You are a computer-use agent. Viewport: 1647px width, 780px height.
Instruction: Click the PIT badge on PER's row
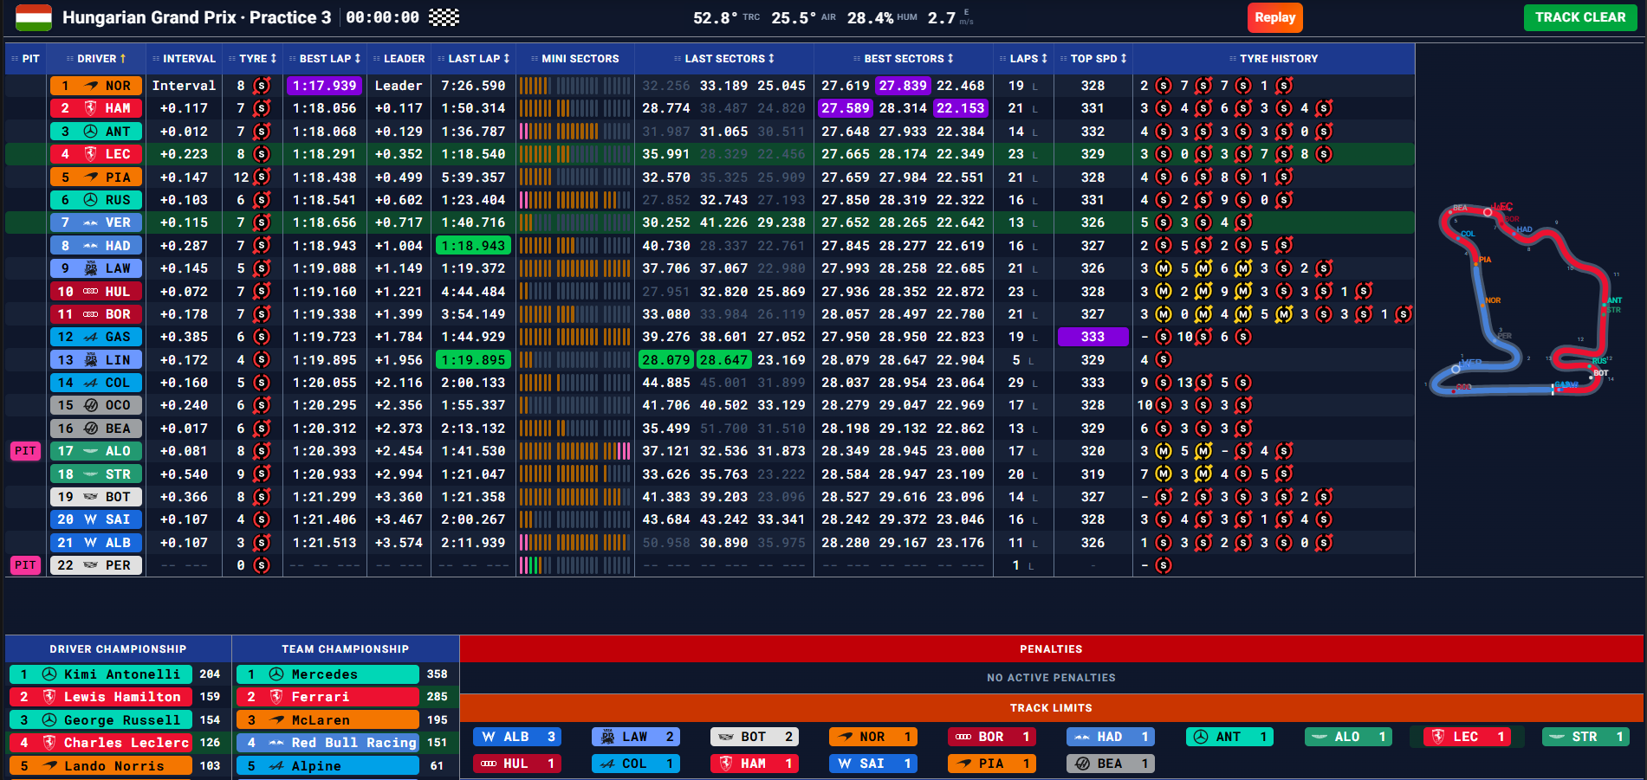(25, 565)
